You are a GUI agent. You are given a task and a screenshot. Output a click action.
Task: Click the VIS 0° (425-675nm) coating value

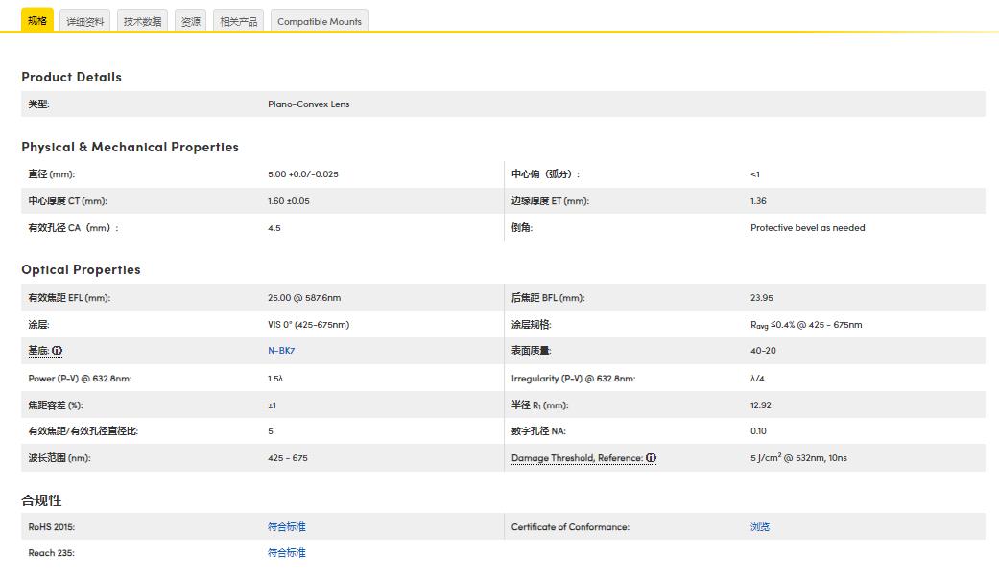click(308, 325)
